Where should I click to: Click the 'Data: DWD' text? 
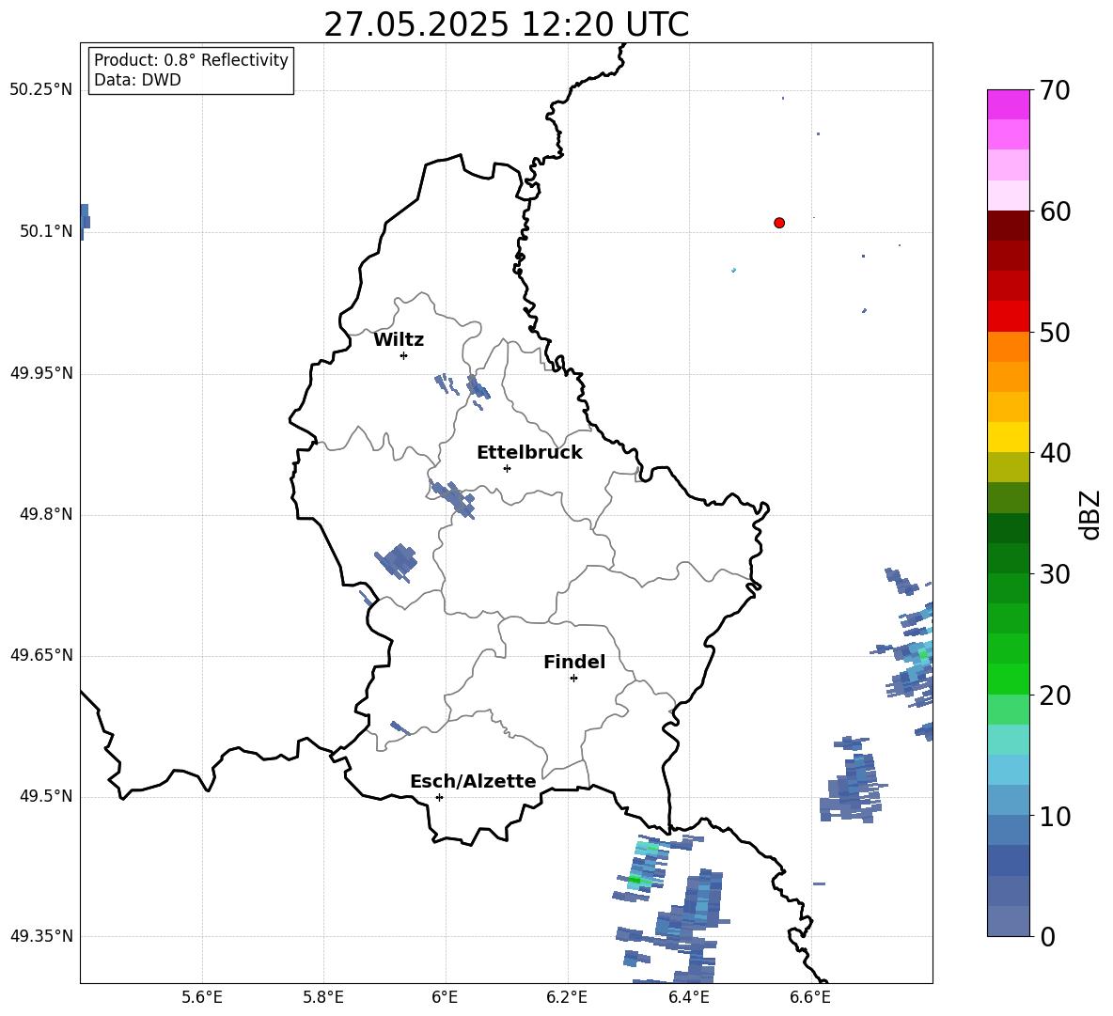(x=137, y=80)
